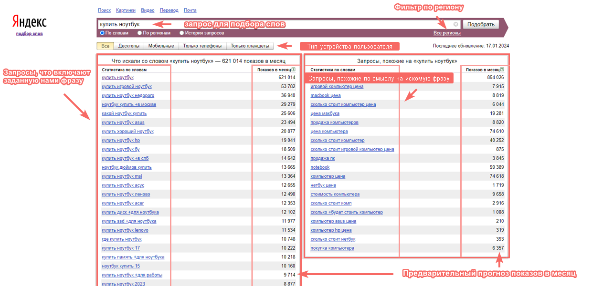Open the "компьютер hp цена" link
This screenshot has height=286, width=592.
331,230
